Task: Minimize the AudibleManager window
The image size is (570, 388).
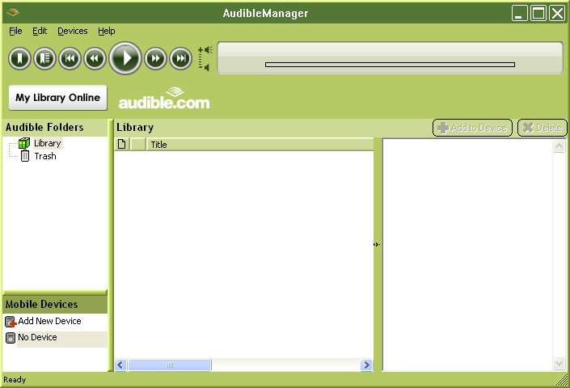Action: pos(520,14)
